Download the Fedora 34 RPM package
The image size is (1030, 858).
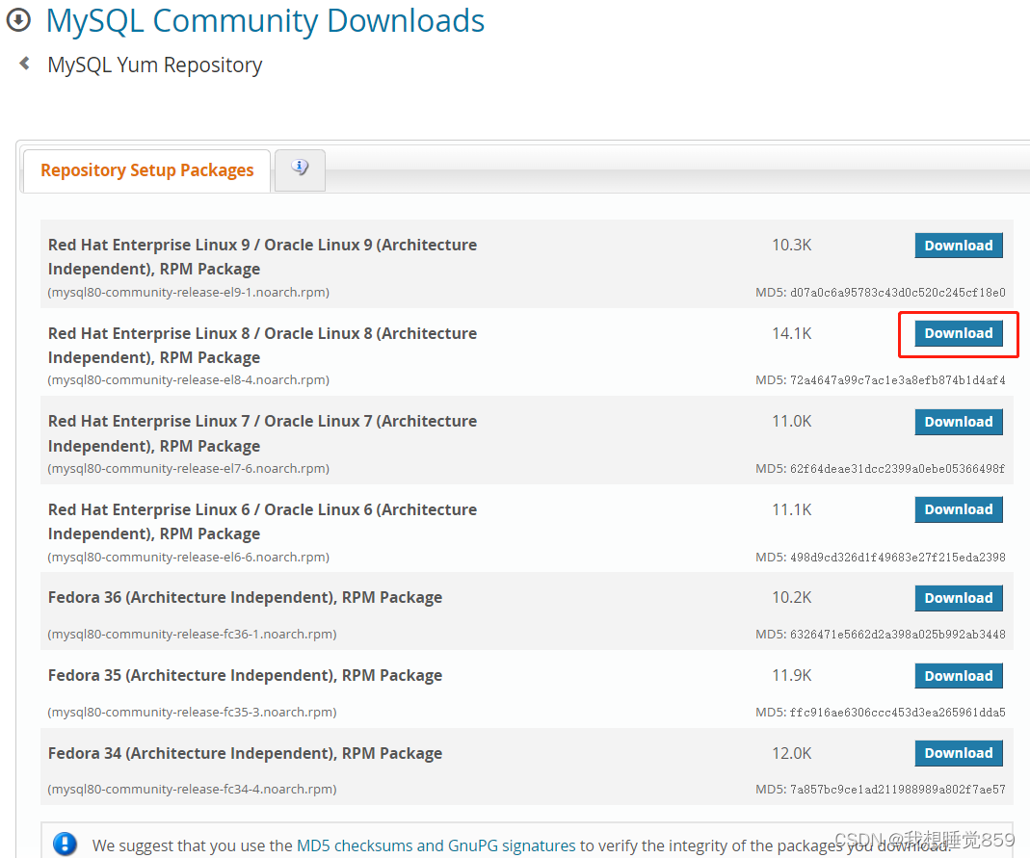959,754
